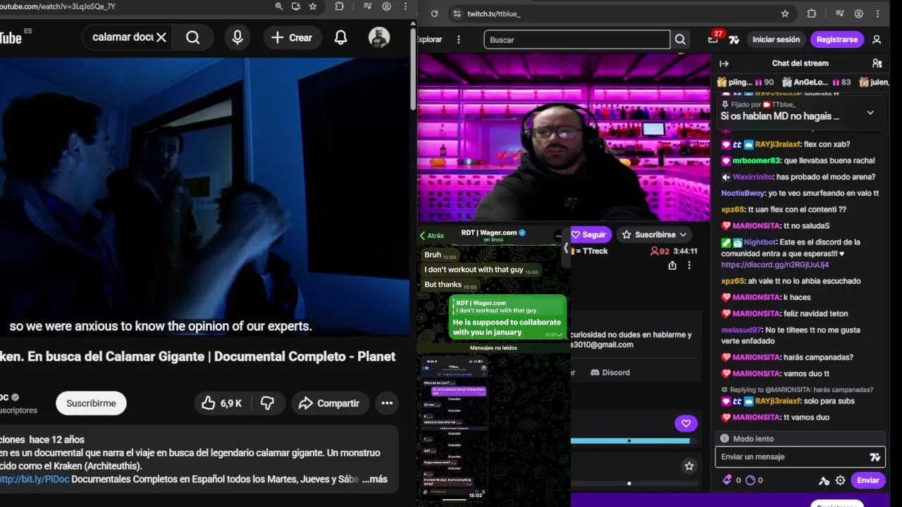The image size is (902, 507).
Task: Open YouTube account avatar menu
Action: (379, 37)
